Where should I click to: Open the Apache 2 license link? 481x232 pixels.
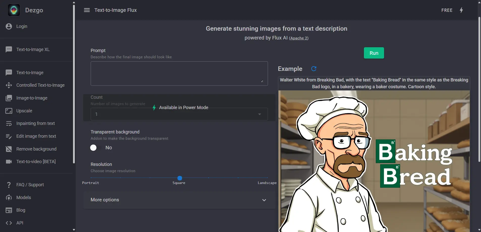(x=299, y=38)
